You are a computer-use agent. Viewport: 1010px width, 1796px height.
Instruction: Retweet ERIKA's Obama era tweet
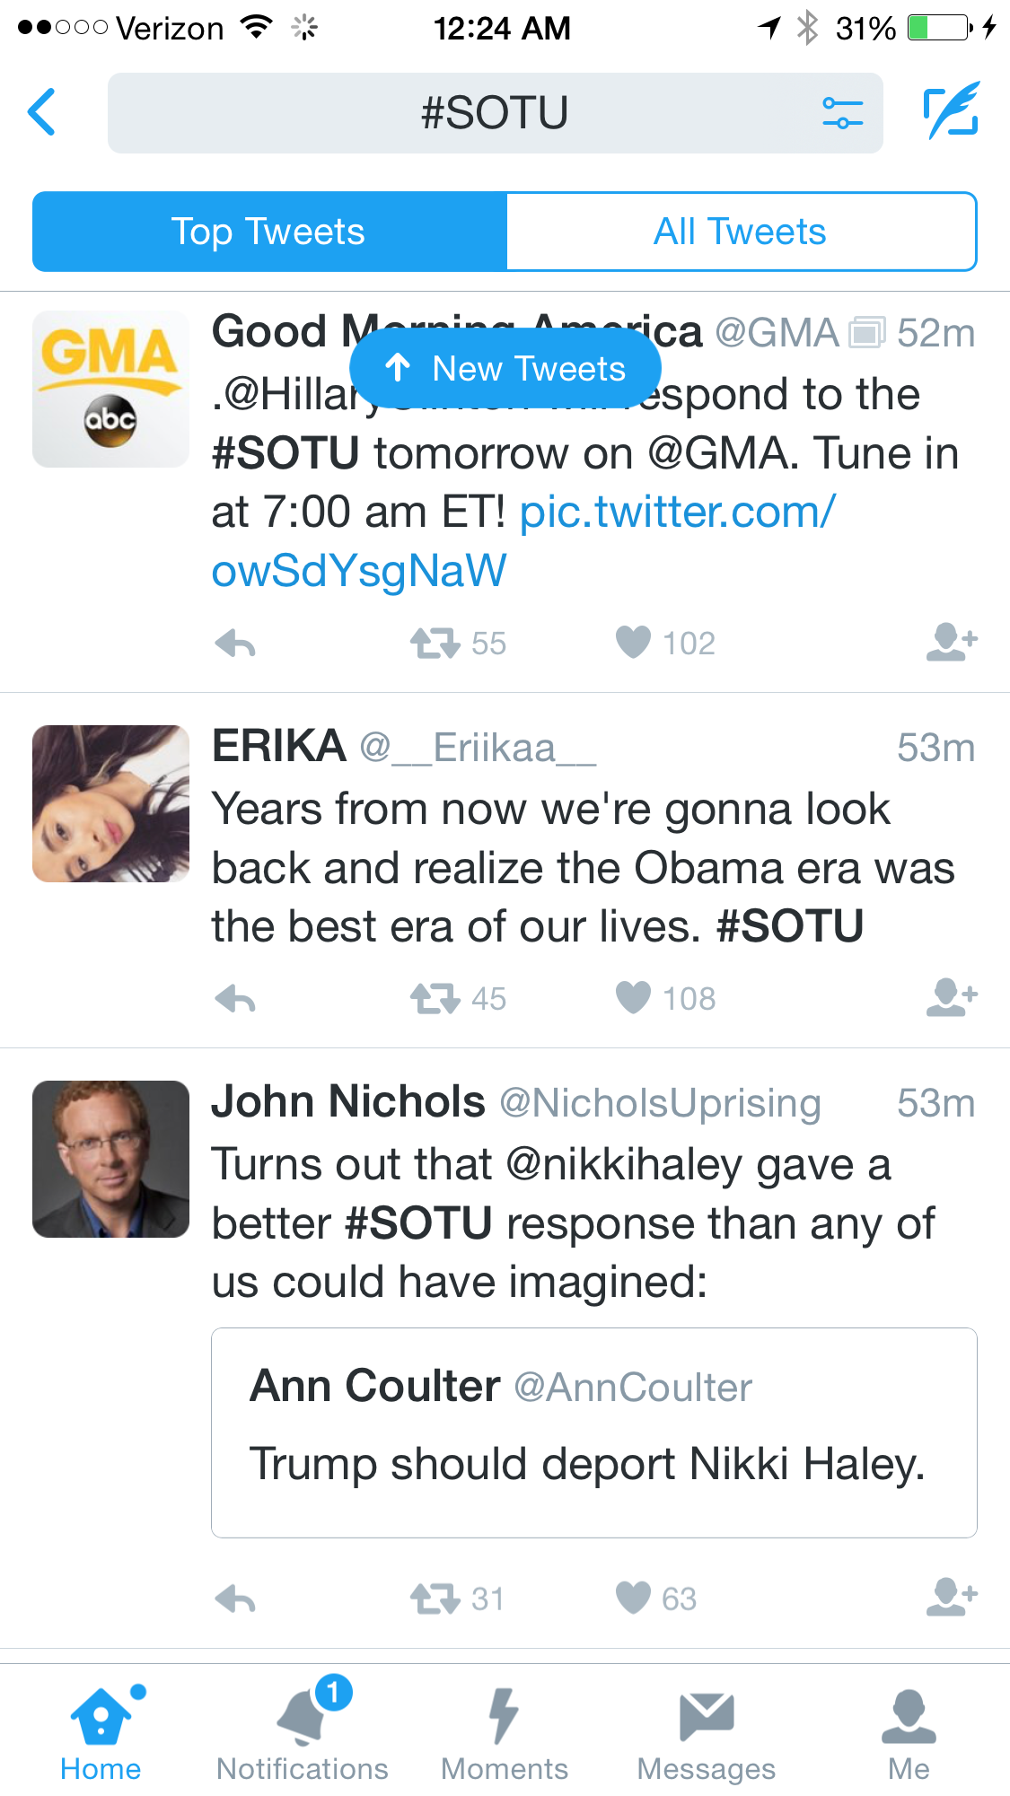tap(435, 998)
